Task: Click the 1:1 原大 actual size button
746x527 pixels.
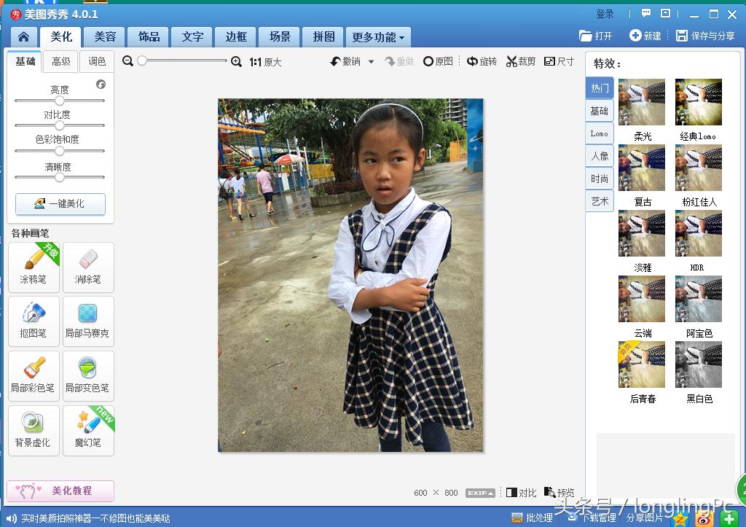Action: coord(265,62)
